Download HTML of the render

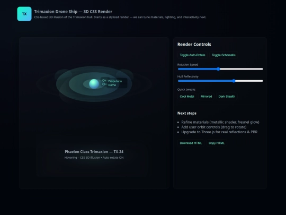point(191,143)
